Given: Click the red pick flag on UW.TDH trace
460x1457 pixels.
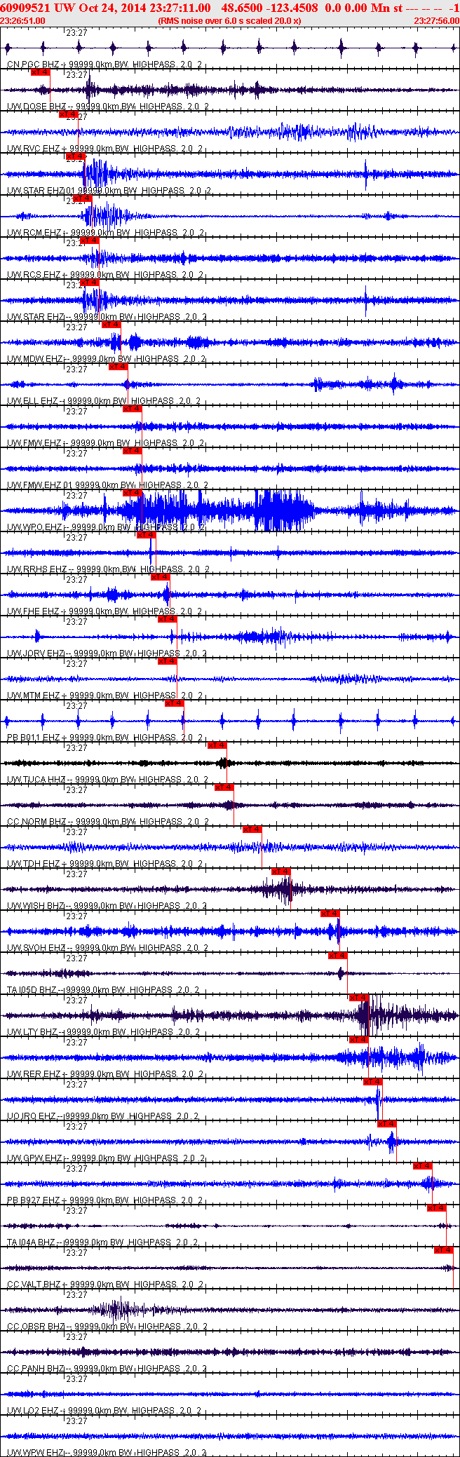Looking at the screenshot, I should (x=252, y=829).
